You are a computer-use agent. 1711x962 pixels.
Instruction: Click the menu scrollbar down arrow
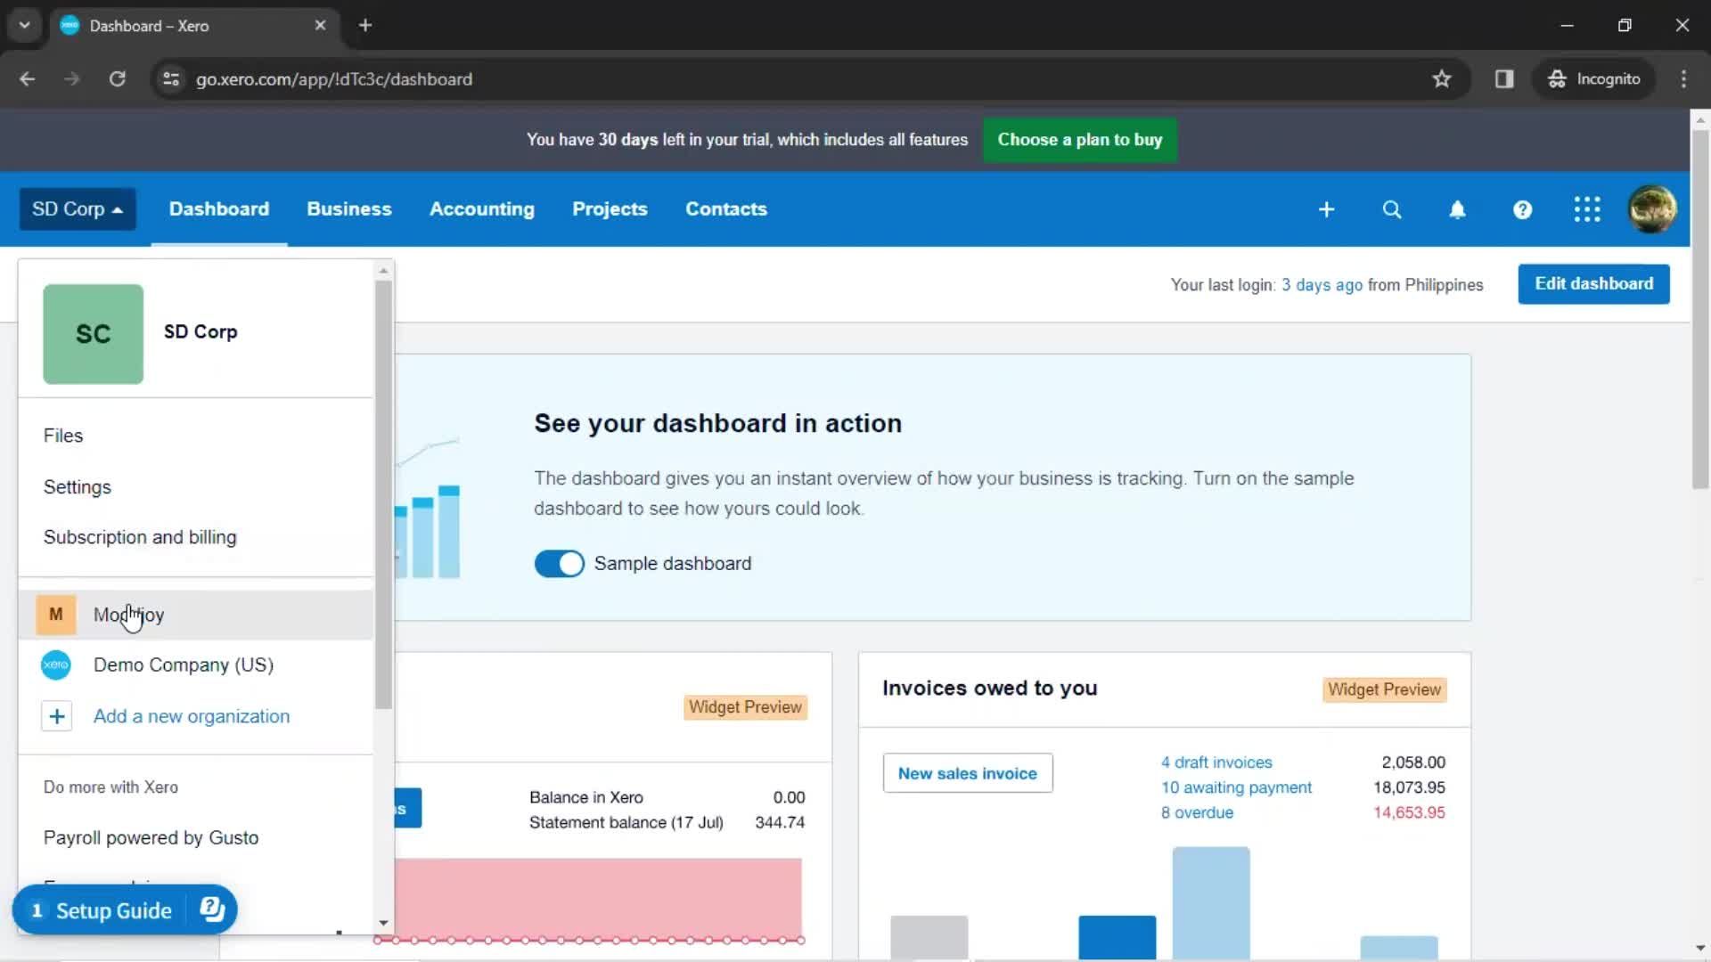[383, 924]
